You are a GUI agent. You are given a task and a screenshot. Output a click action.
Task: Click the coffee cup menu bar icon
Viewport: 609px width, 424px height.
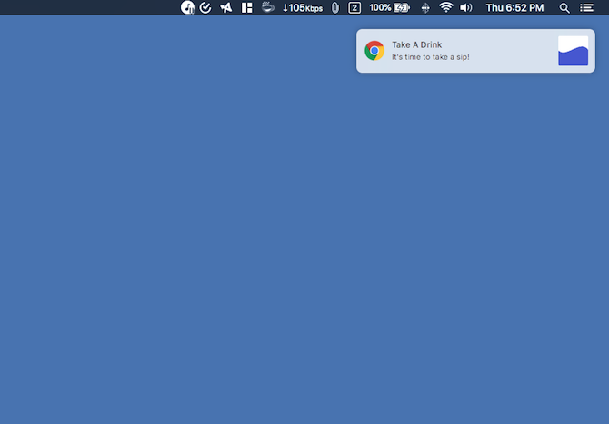click(x=267, y=7)
